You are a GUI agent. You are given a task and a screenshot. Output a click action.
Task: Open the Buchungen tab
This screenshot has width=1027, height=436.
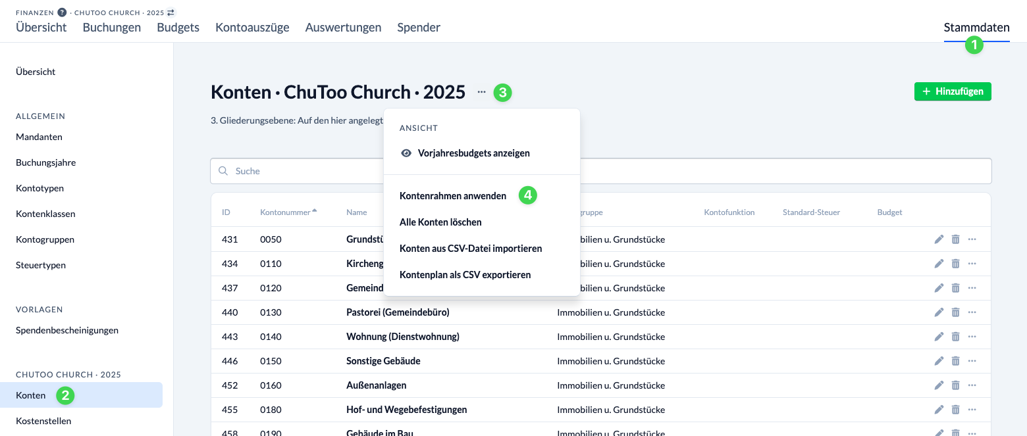coord(112,28)
